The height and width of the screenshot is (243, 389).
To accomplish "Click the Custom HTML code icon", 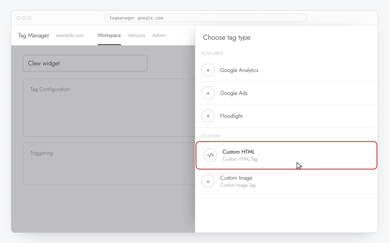I will (210, 155).
